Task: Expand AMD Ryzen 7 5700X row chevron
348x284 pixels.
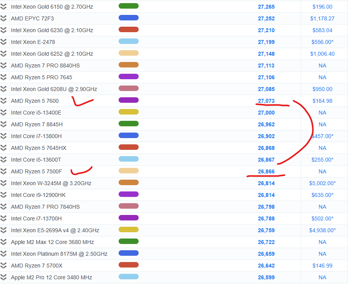Action: click(x=4, y=266)
